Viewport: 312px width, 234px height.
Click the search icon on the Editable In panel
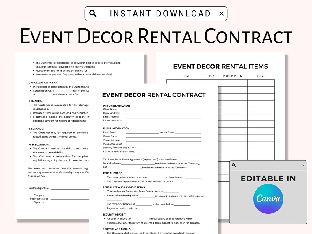tap(233, 165)
